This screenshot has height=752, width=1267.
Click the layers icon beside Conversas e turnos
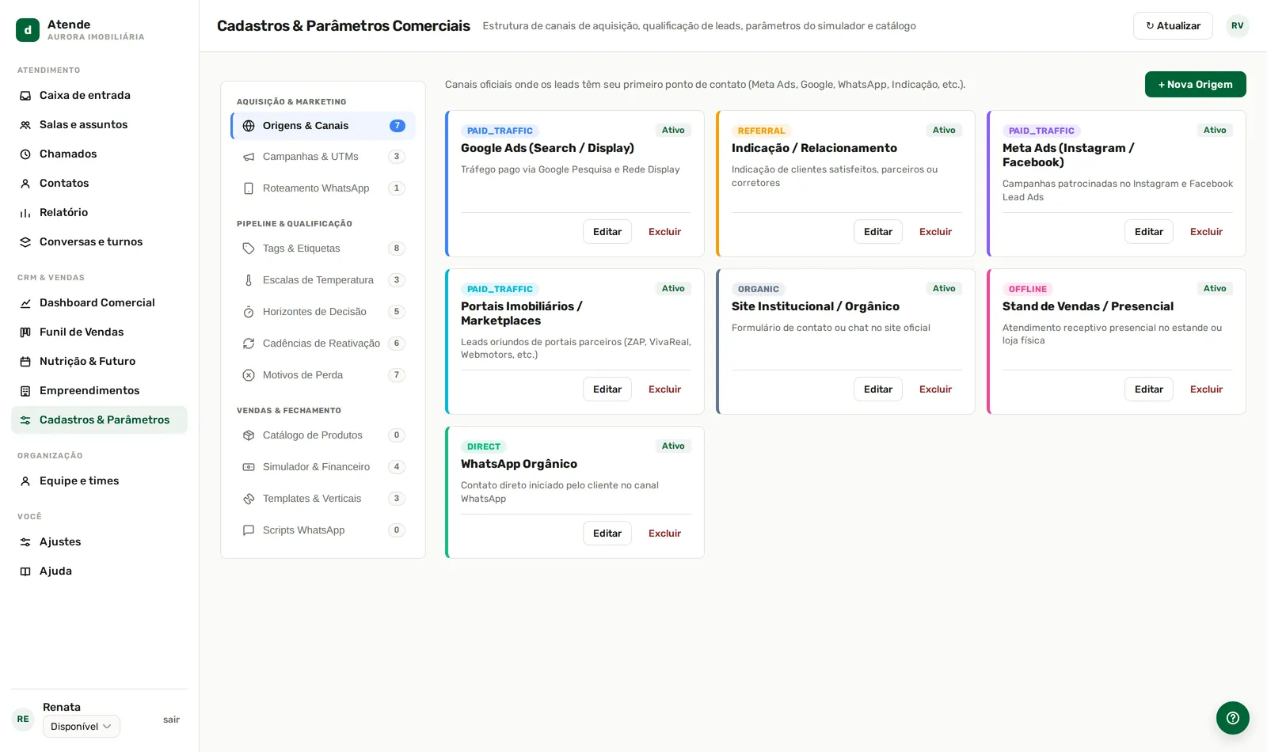[25, 242]
